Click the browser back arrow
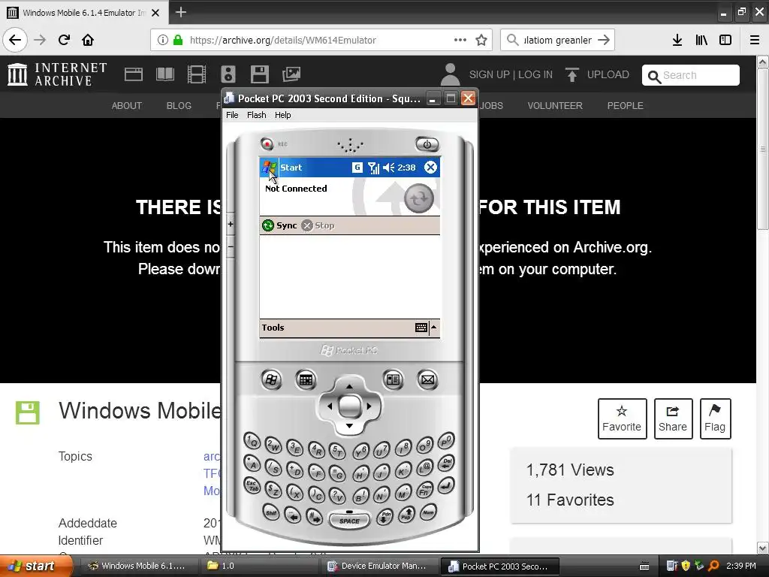 15,40
